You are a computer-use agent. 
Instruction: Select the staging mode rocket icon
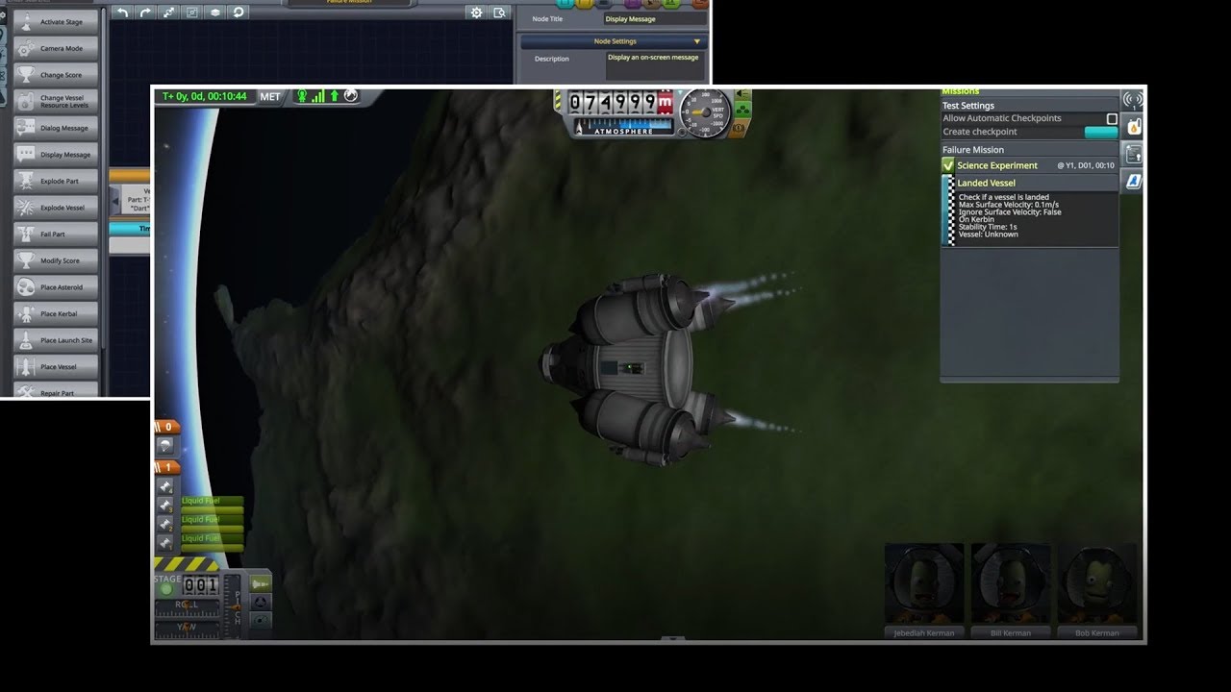click(x=260, y=583)
